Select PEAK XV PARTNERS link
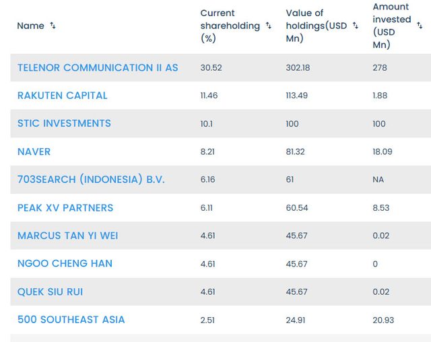This screenshot has height=342, width=431. pos(65,208)
